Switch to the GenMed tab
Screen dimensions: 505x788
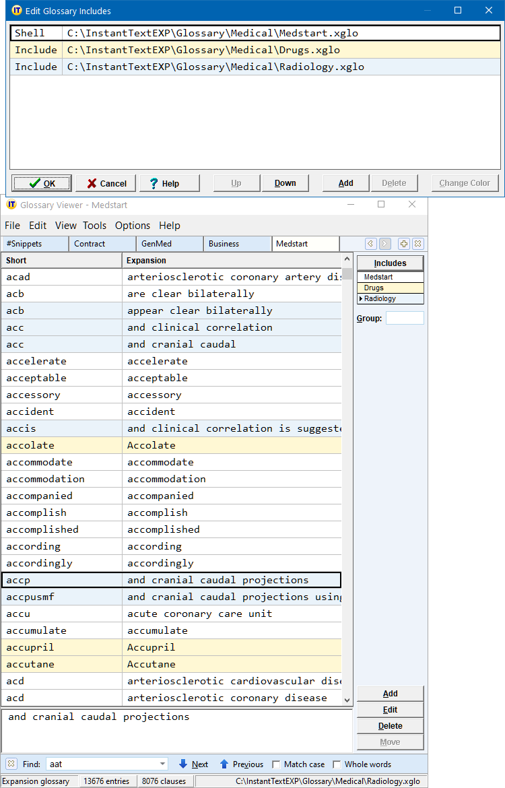tap(169, 244)
